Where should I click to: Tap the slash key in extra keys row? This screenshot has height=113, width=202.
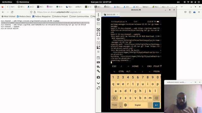(121, 66)
